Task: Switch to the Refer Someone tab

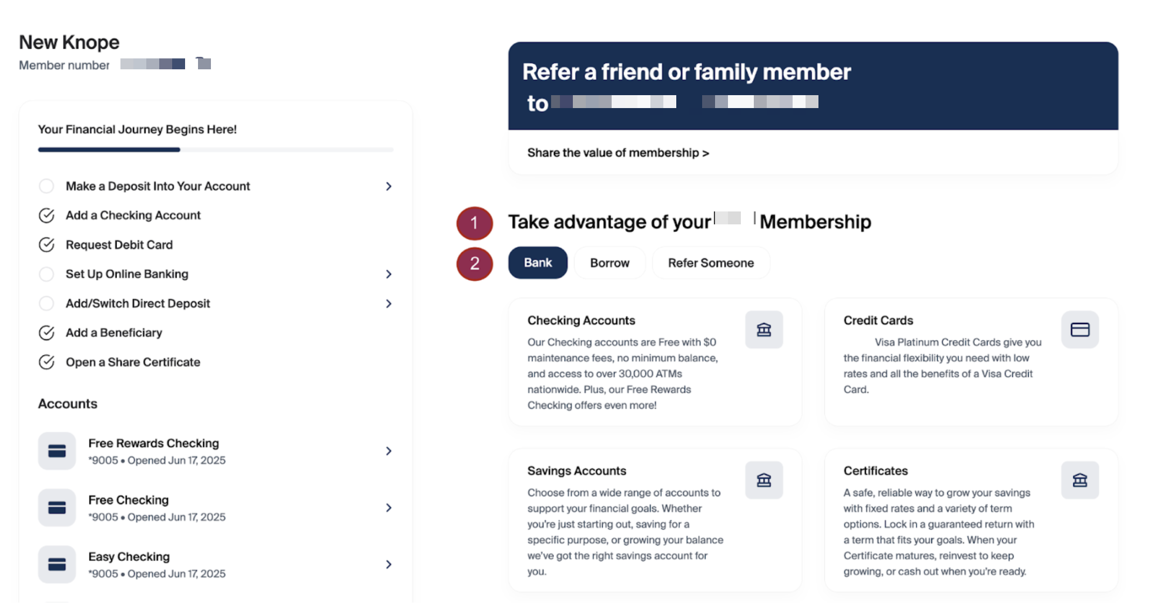Action: click(x=710, y=263)
